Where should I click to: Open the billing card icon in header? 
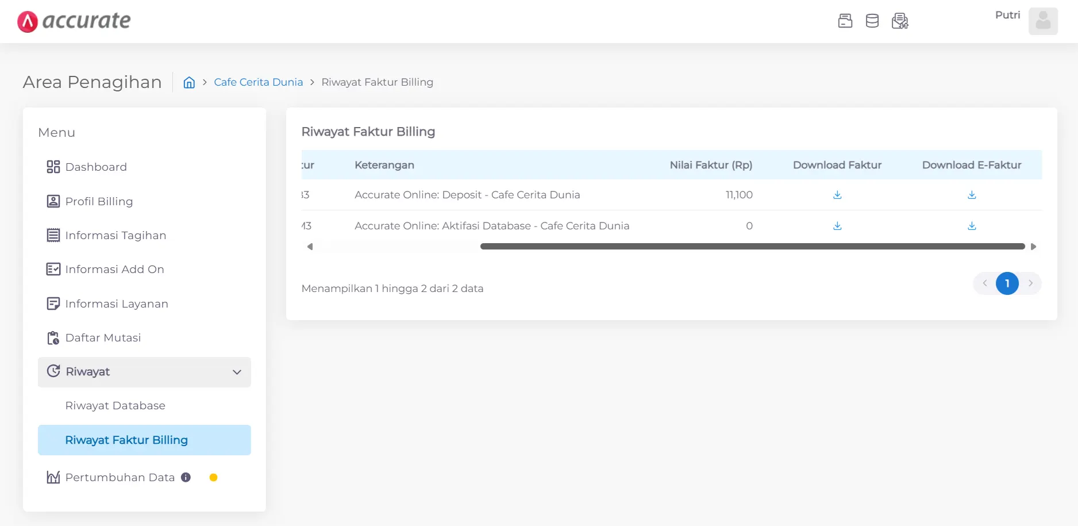point(845,21)
